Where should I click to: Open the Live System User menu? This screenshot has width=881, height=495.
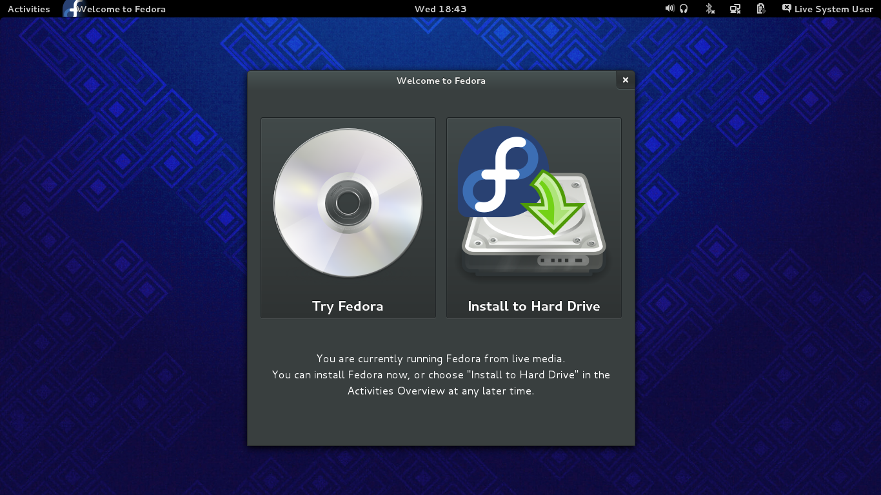(833, 9)
